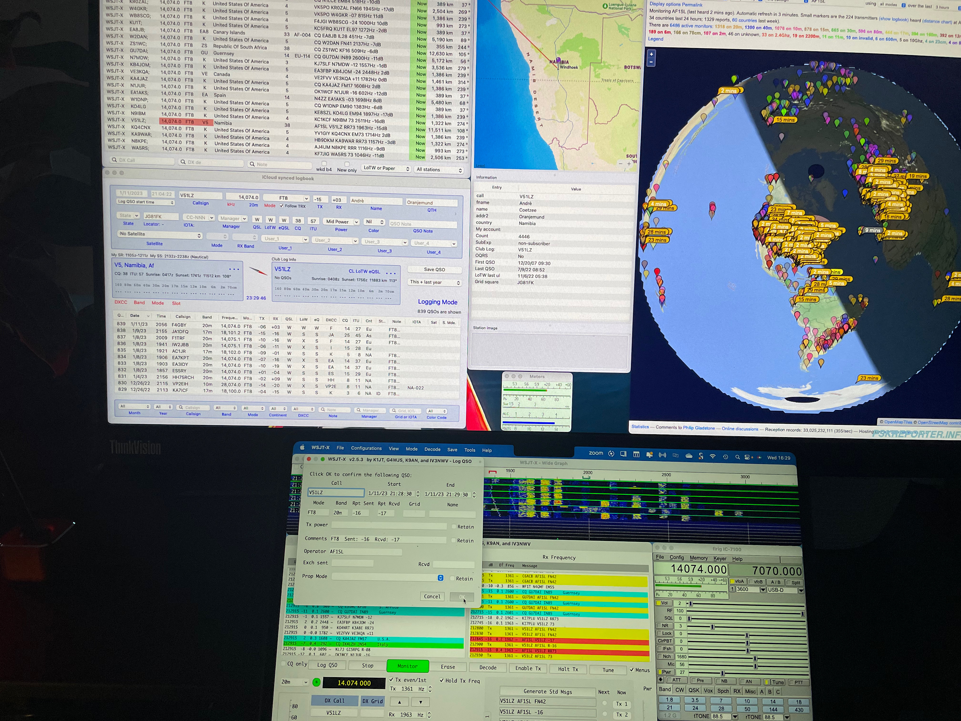Click the calendar icon in the menu bar
Viewport: 961px width, 721px height.
[636, 454]
